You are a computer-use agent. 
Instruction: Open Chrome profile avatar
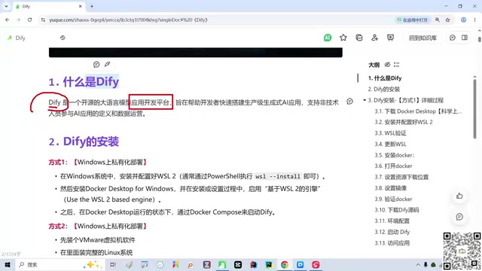[x=463, y=20]
